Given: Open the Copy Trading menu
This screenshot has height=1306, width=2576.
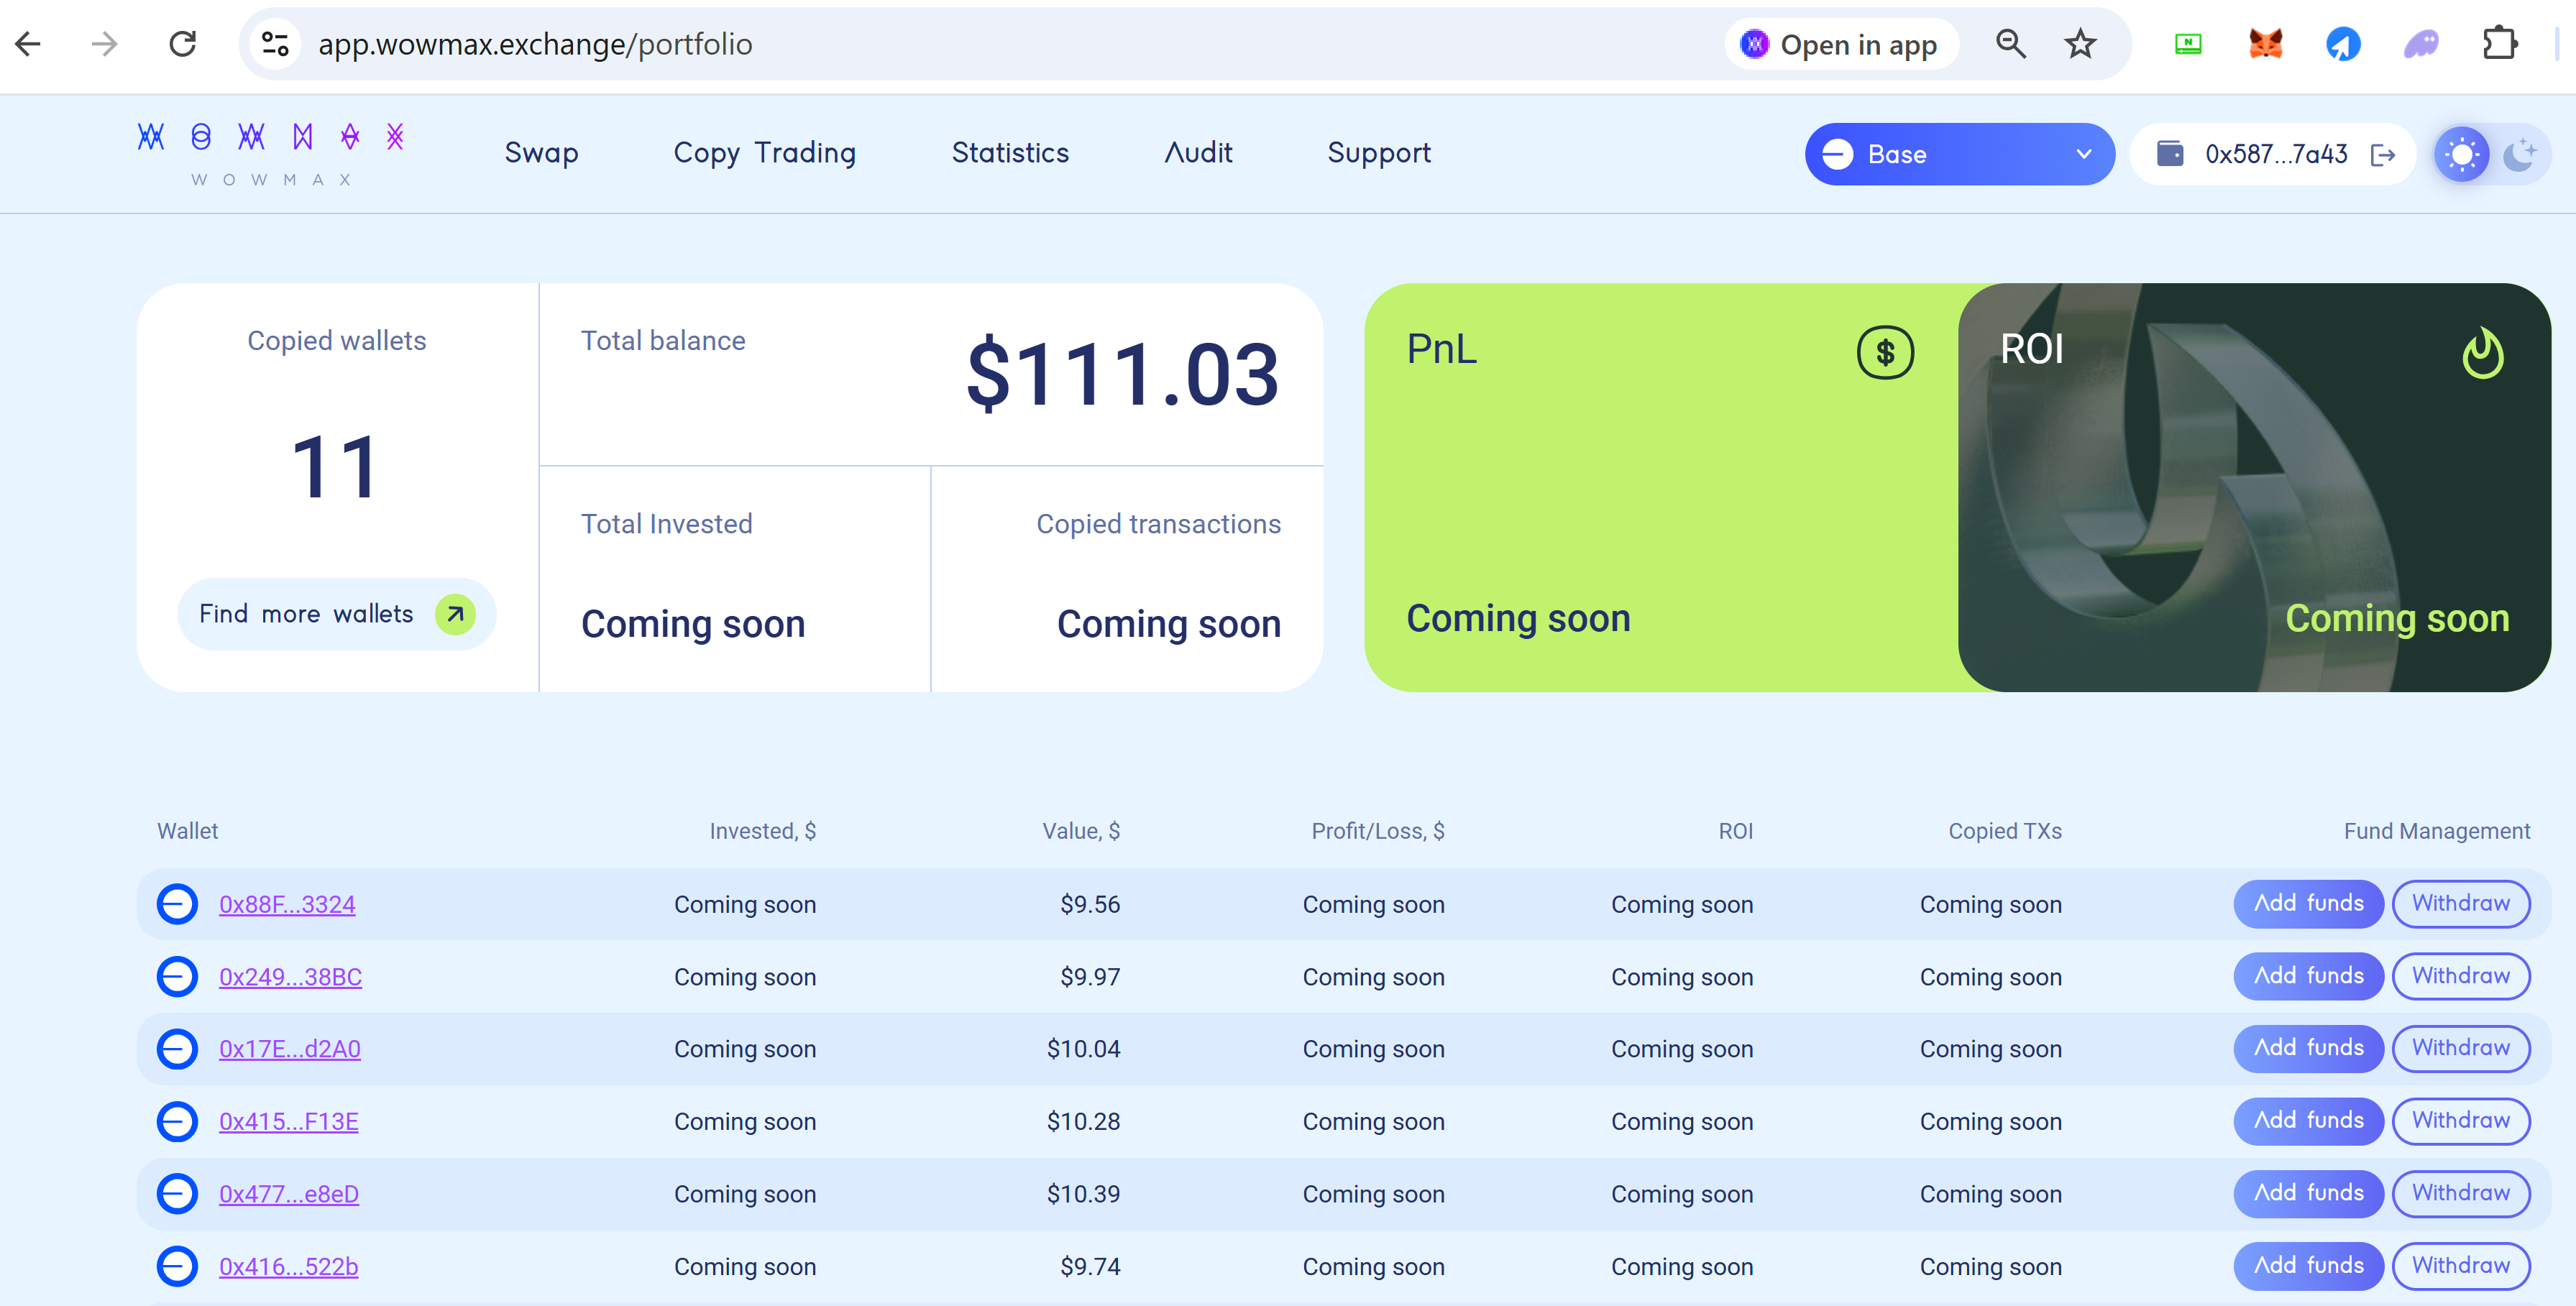Looking at the screenshot, I should [x=764, y=153].
